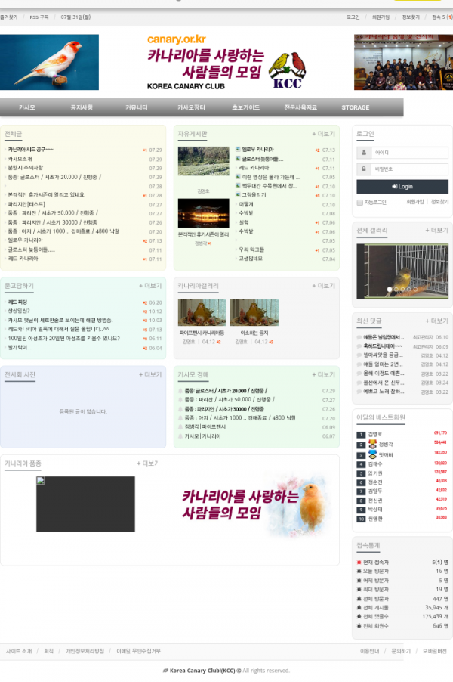
Task: Expand 자유게시판 with its 더보기 link
Action: [323, 134]
